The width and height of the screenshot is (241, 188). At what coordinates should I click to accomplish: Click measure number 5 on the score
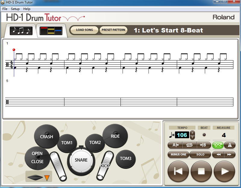7,81
